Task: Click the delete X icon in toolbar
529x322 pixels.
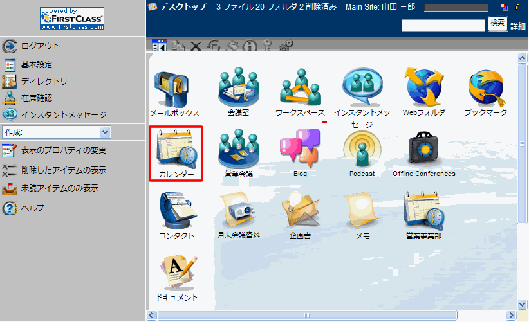Action: pyautogui.click(x=195, y=46)
